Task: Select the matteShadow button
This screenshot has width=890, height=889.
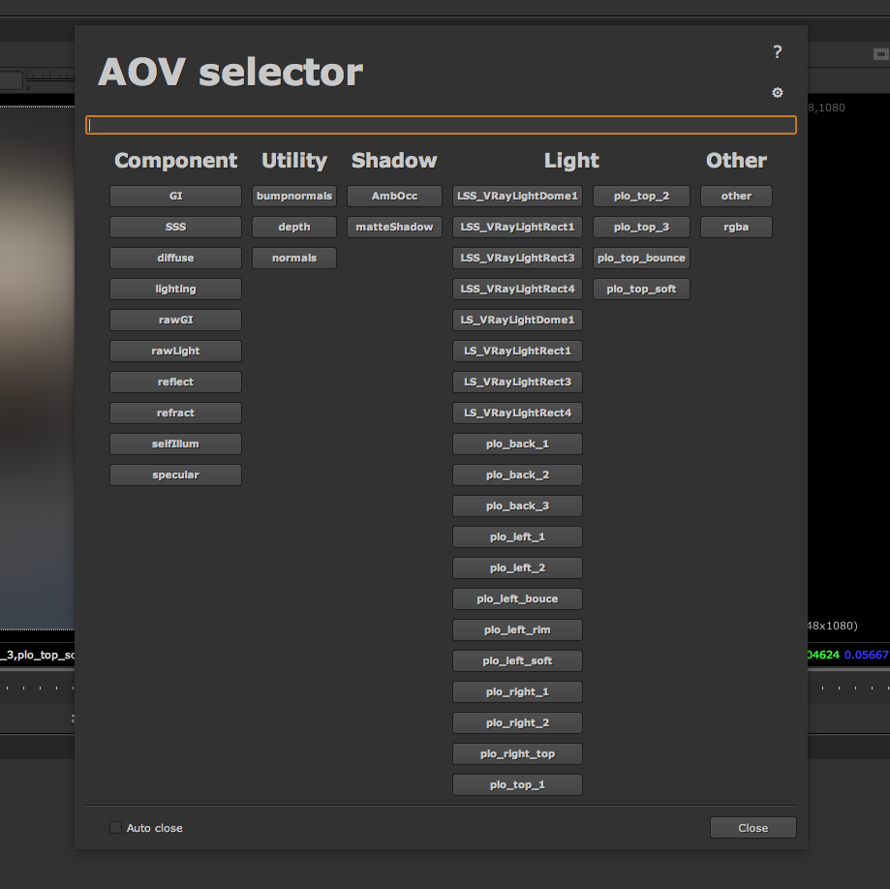Action: coord(394,228)
